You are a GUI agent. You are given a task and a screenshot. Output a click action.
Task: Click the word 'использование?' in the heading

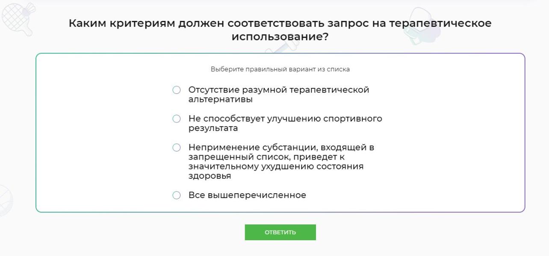pos(280,37)
